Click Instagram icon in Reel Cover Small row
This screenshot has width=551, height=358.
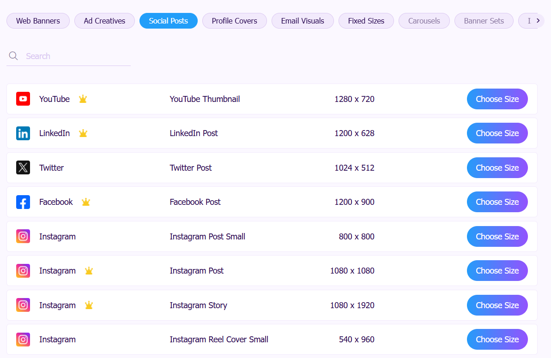tap(23, 340)
